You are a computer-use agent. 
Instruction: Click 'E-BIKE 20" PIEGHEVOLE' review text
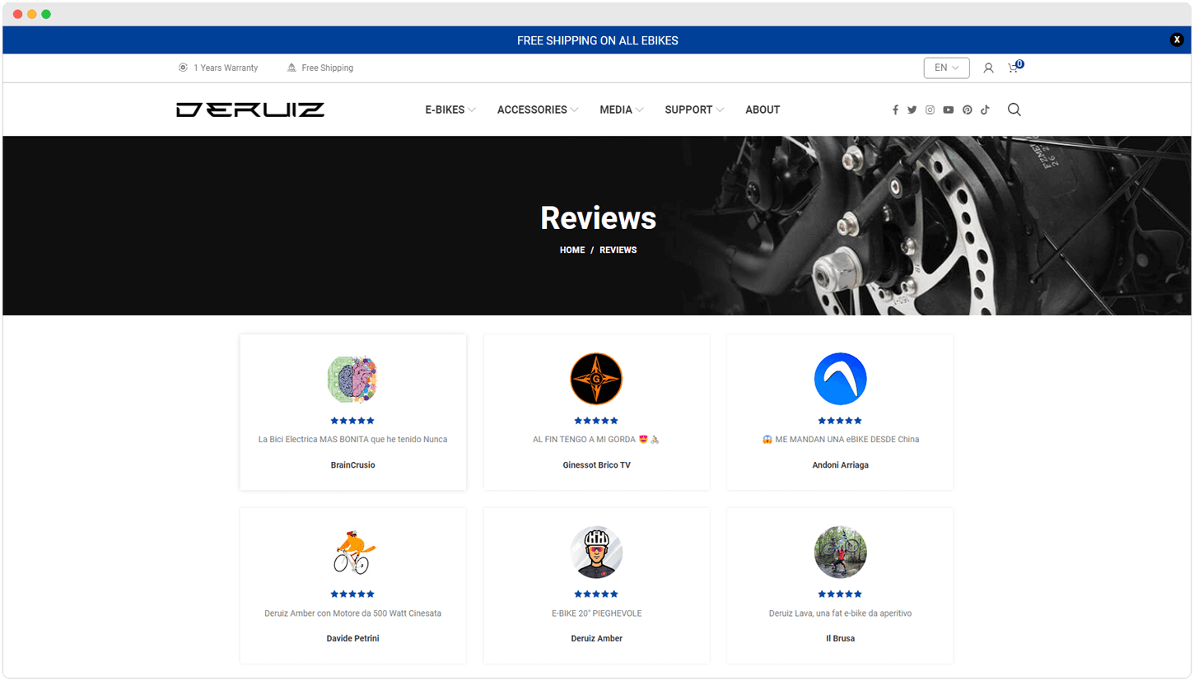pos(596,613)
